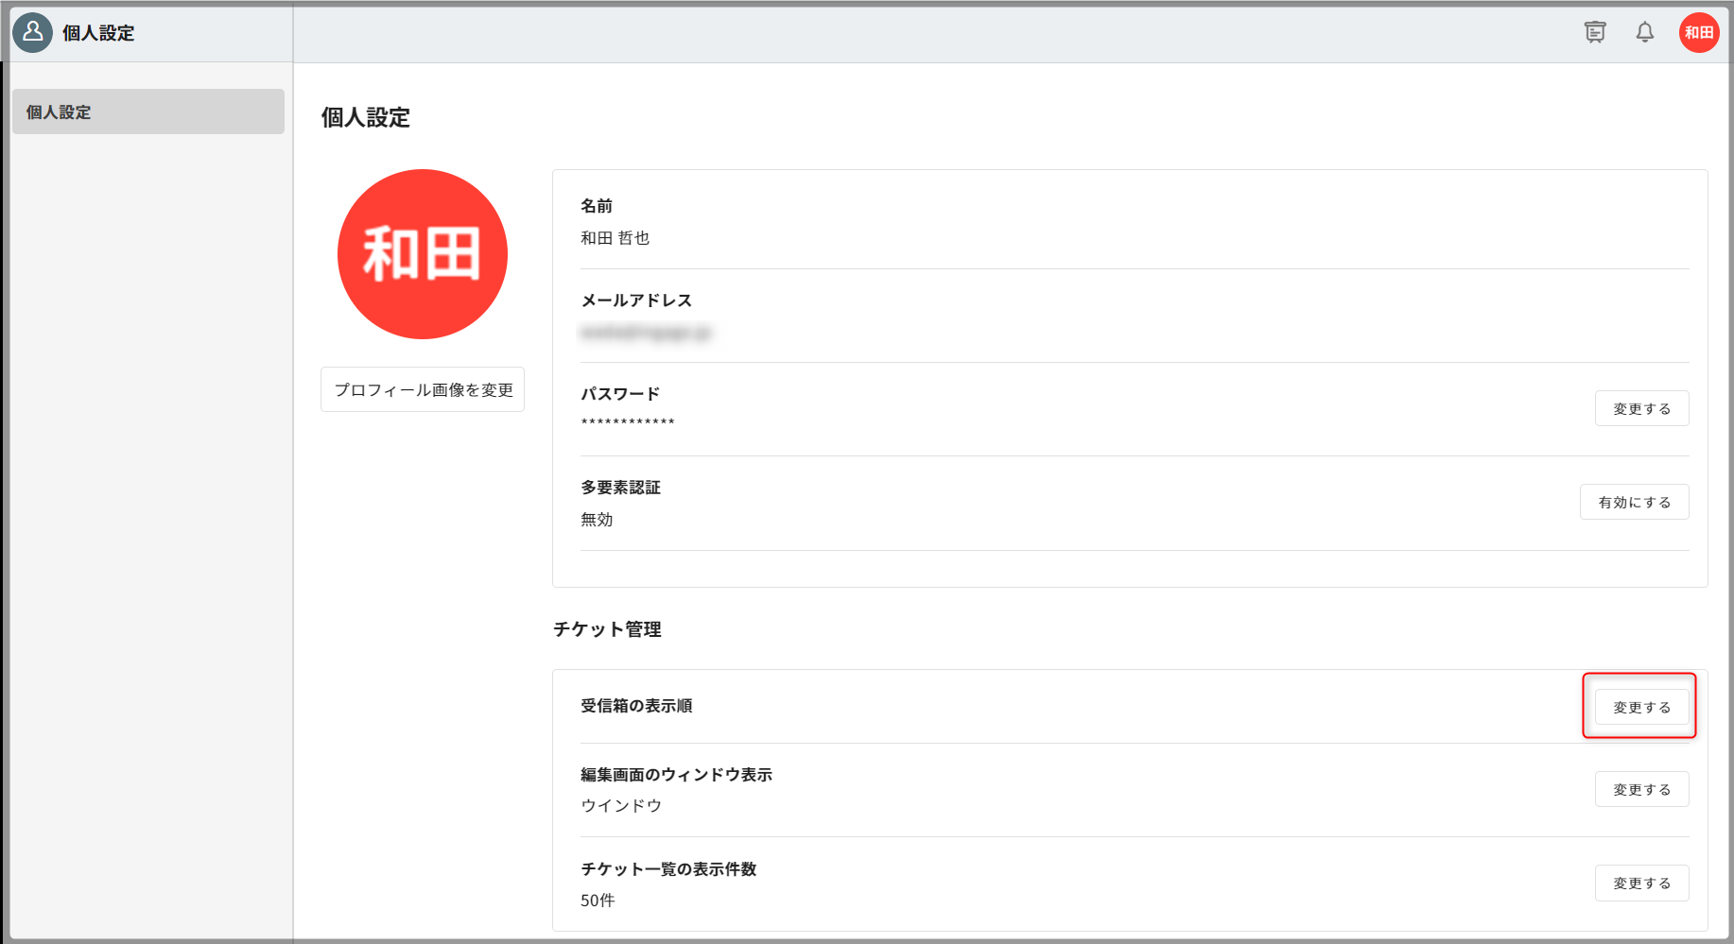Viewport: 1734px width, 944px height.
Task: Open the notifications bell
Action: point(1645,32)
